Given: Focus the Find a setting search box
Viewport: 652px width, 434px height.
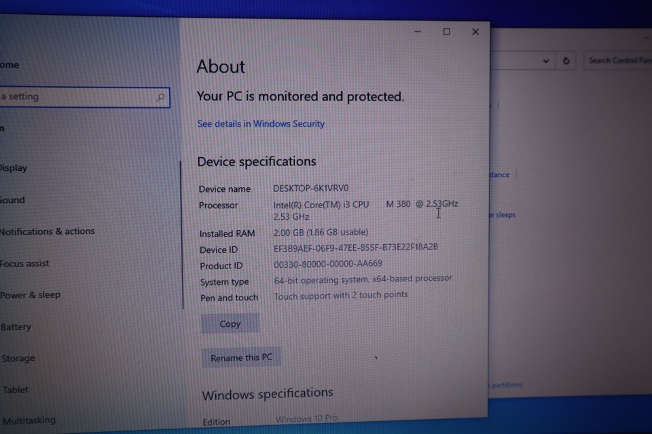Looking at the screenshot, I should 84,97.
